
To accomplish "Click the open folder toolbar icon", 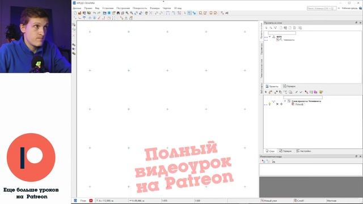I will 79,13.
